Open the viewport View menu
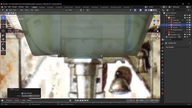This screenshot has width=192, height=108. [22, 10]
